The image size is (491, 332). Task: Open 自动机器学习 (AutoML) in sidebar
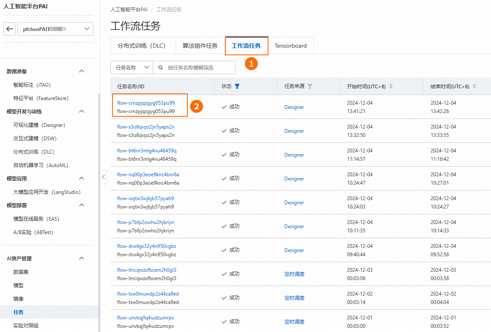pos(41,165)
